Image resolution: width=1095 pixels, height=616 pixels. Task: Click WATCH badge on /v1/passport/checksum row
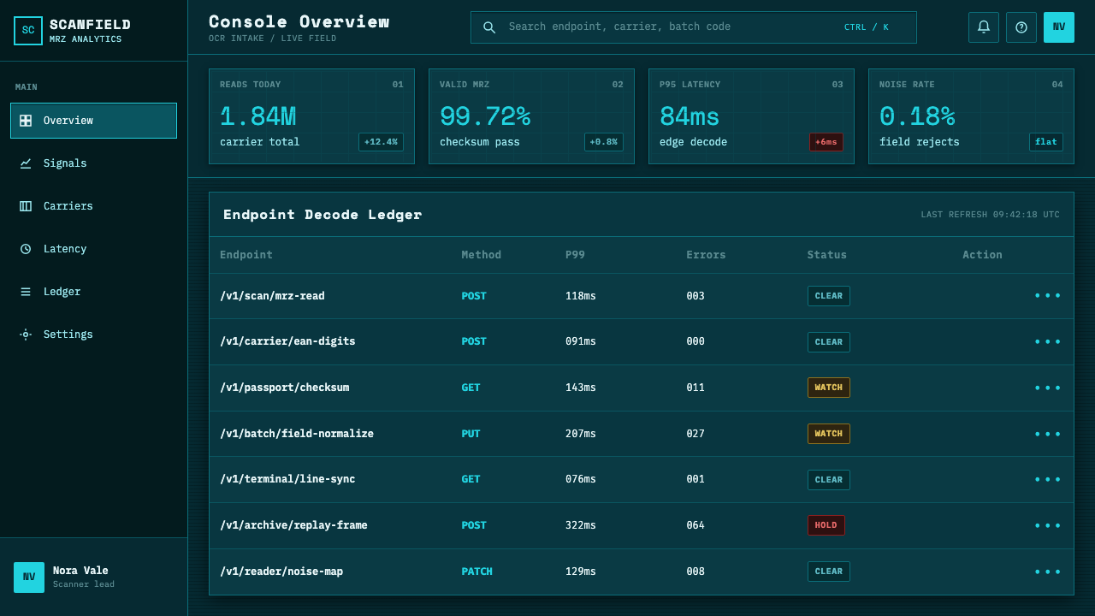[829, 388]
